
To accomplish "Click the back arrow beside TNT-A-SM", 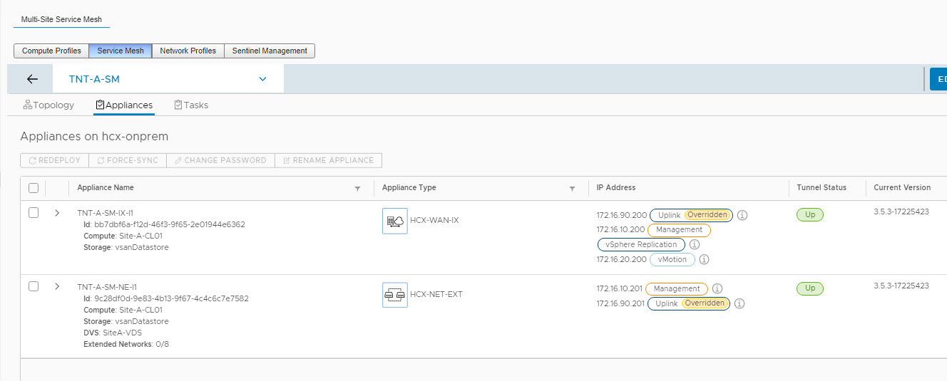I will click(32, 79).
